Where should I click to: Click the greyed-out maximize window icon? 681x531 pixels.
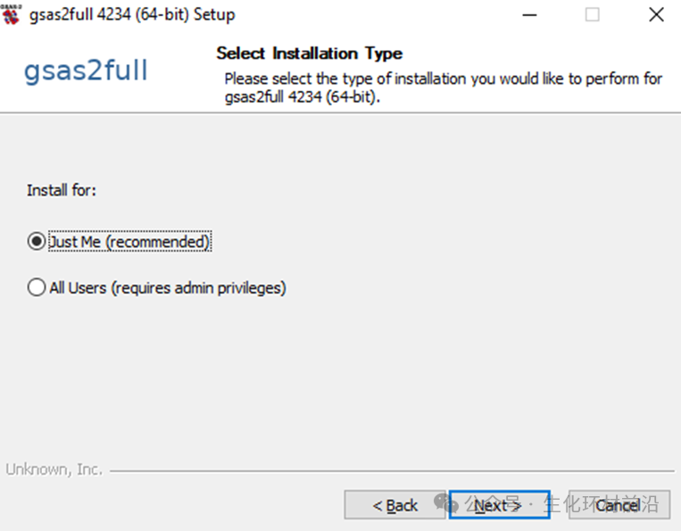coord(593,14)
